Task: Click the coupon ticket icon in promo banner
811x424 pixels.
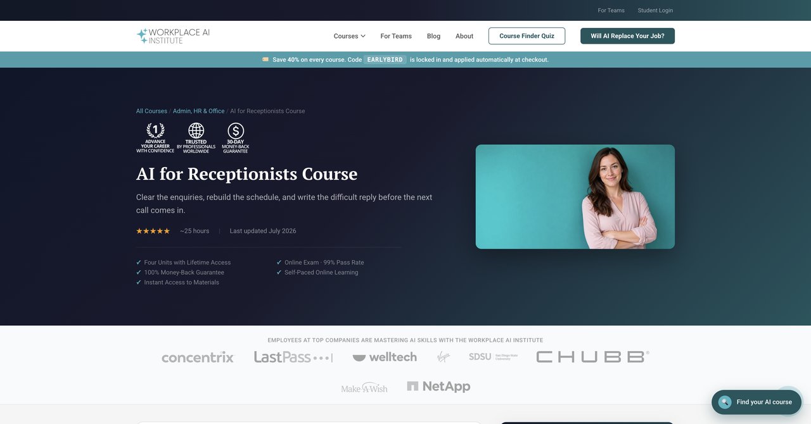Action: [265, 59]
